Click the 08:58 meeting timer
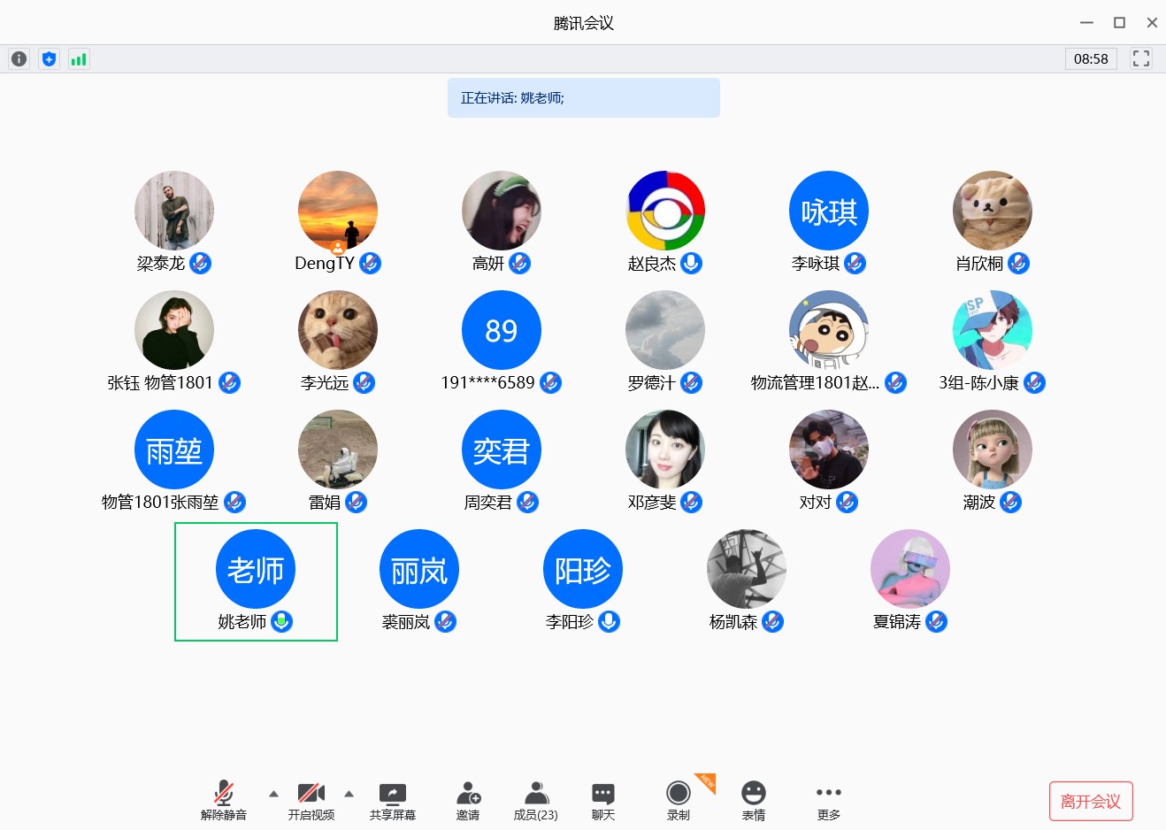The image size is (1166, 830). tap(1091, 58)
